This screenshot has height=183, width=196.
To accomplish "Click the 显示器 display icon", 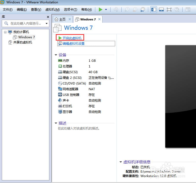I will pyautogui.click(x=60, y=112).
